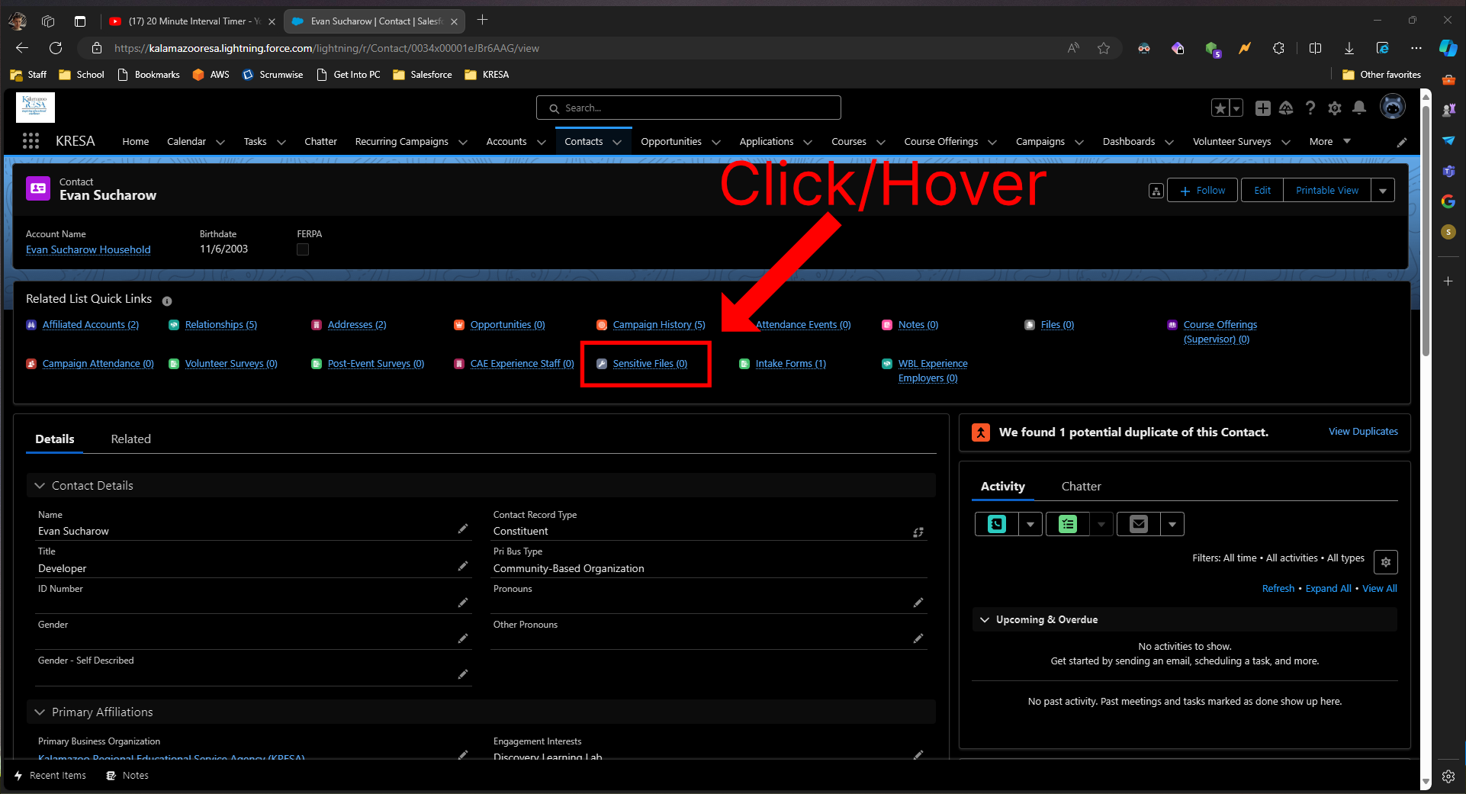
Task: Open the Tasks nav dropdown chevron
Action: pos(281,142)
